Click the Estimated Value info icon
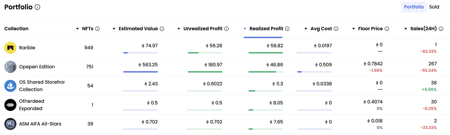This screenshot has height=135, width=450. coord(162,29)
